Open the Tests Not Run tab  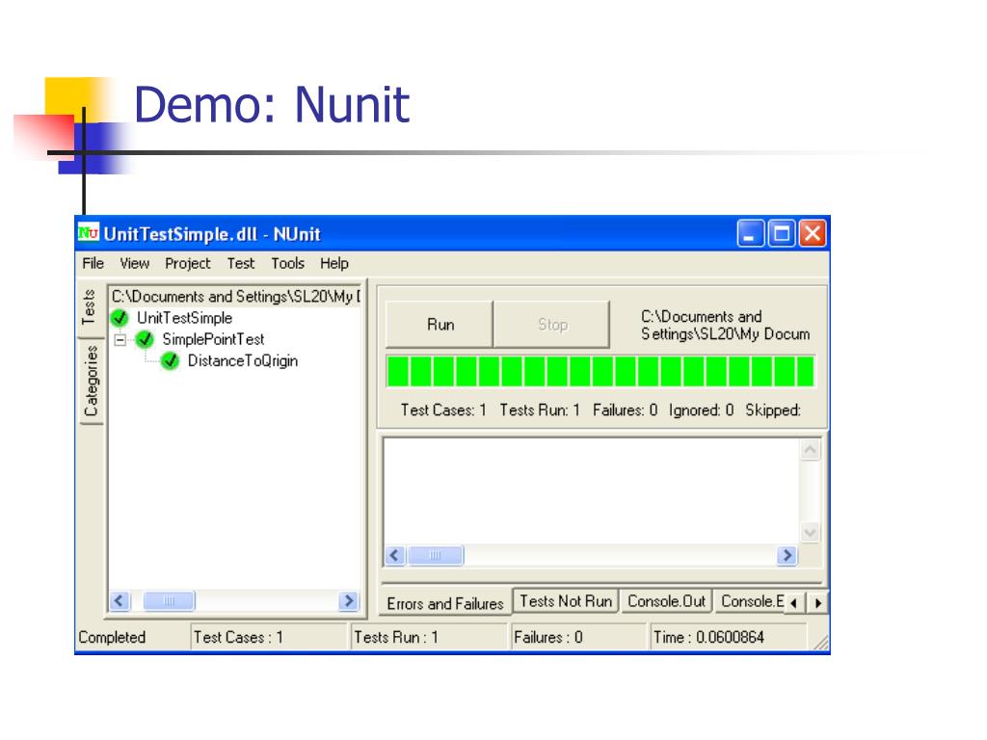[x=566, y=601]
